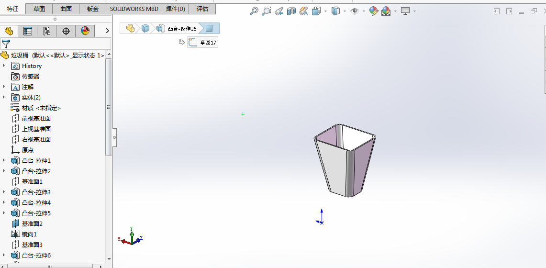Switch to 草图 tab

coord(39,9)
